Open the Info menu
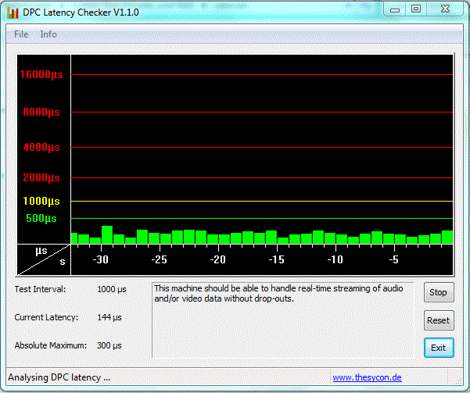The image size is (470, 393). point(48,34)
